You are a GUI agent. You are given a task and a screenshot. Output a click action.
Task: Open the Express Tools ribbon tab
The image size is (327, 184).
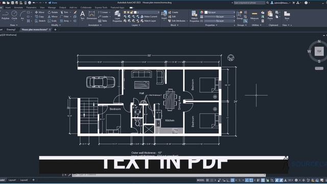(x=101, y=8)
